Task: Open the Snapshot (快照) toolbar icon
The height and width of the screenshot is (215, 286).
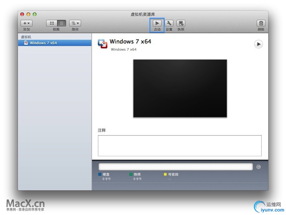Action: point(181,23)
